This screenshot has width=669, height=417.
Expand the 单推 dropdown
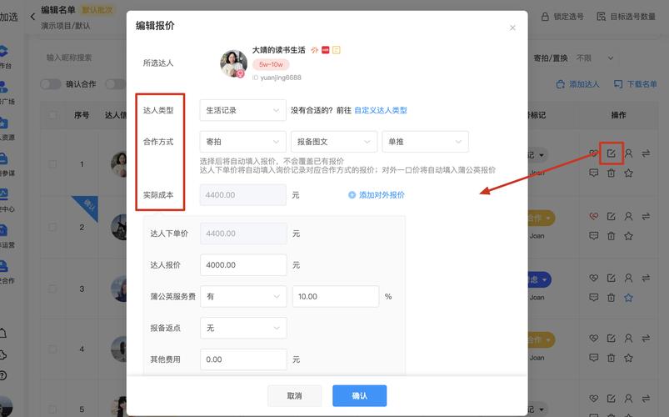[425, 142]
